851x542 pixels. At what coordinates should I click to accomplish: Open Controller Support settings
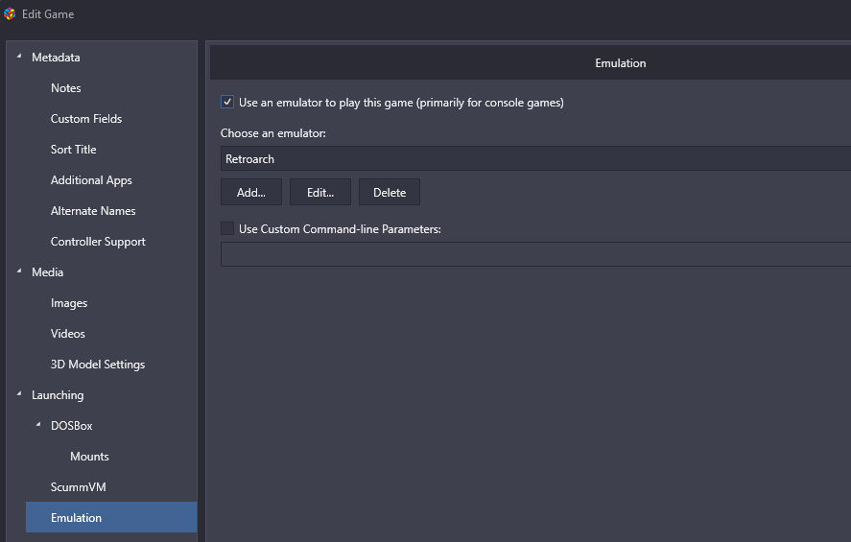pos(98,242)
